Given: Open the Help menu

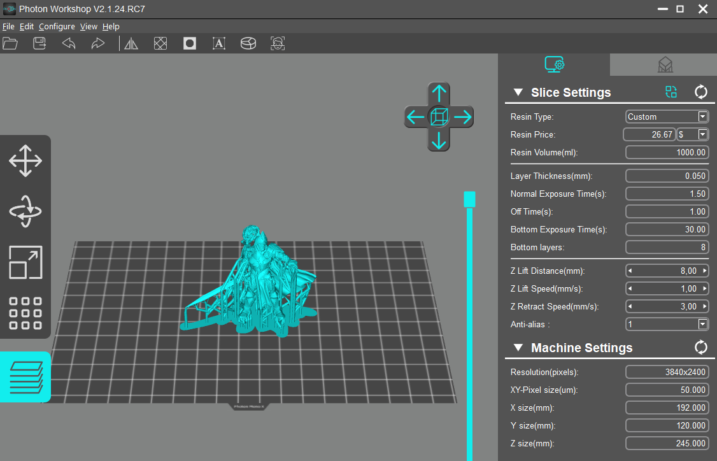Looking at the screenshot, I should pos(111,27).
